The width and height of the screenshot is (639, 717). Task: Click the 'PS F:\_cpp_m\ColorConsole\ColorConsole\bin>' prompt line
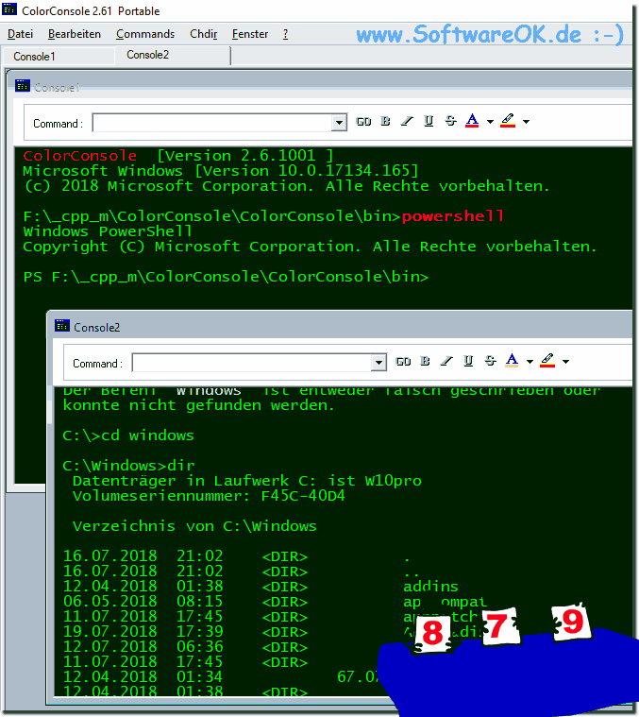tap(227, 277)
